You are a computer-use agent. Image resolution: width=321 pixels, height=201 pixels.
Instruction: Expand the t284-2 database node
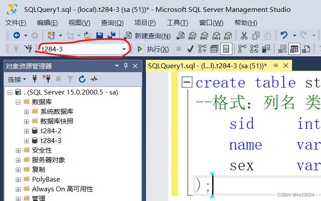pyautogui.click(x=26, y=131)
